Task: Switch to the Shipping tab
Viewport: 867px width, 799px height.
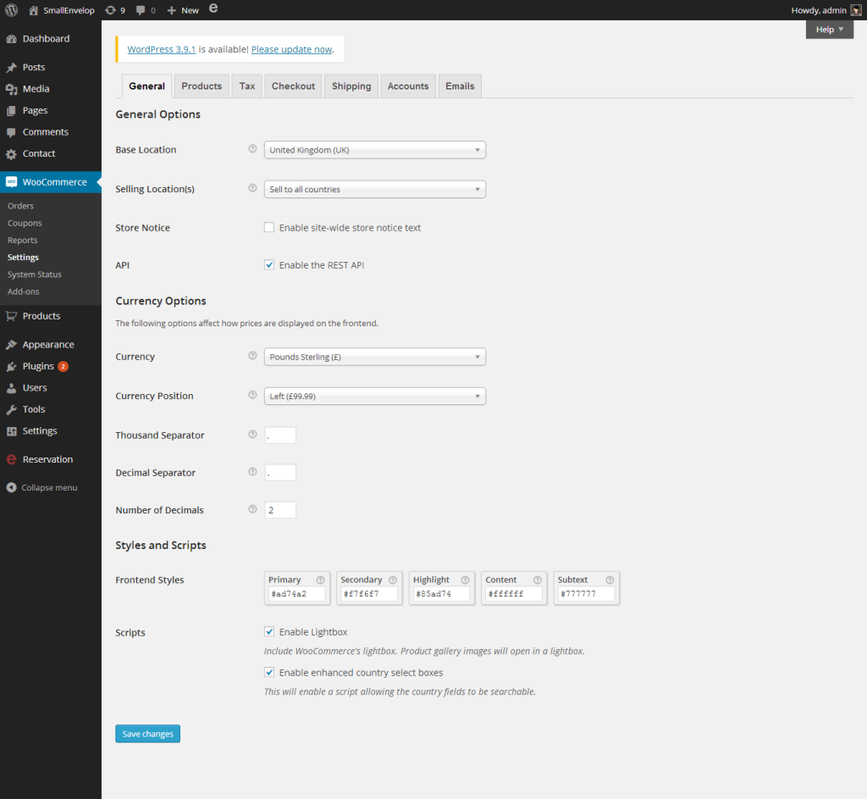Action: tap(351, 86)
